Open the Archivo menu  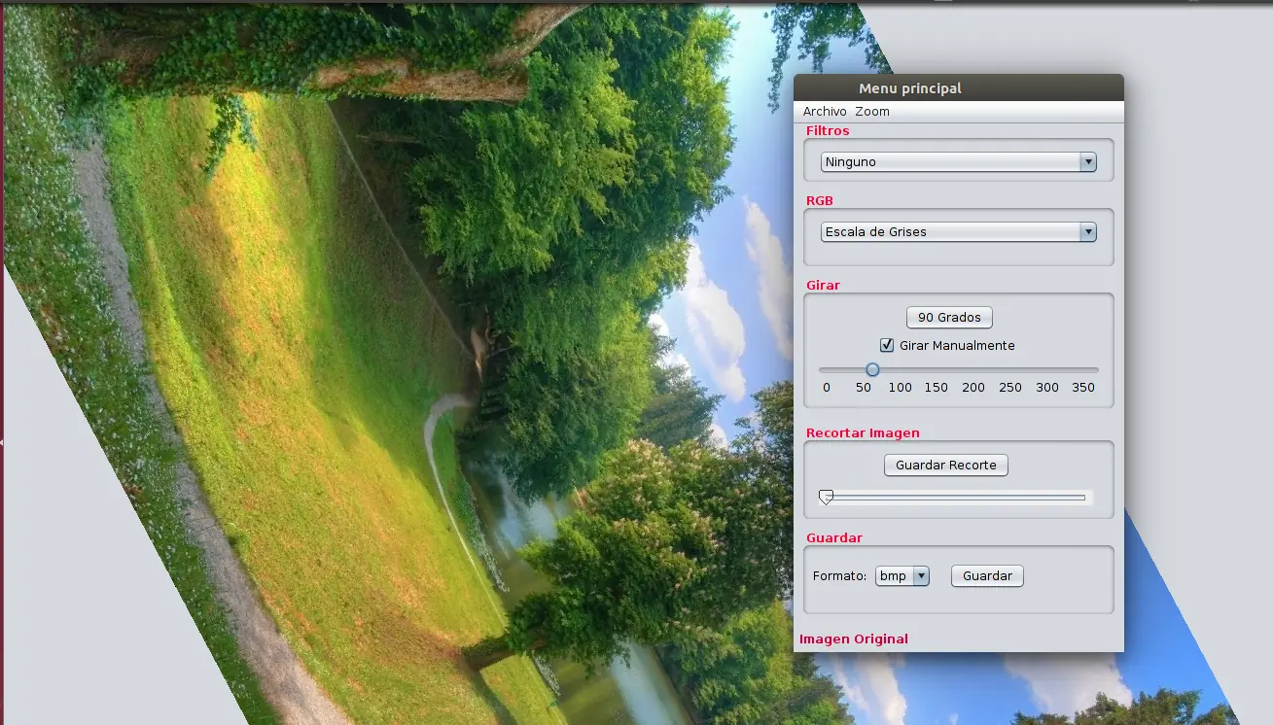coord(825,112)
